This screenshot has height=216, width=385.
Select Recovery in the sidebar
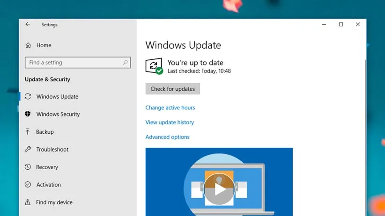click(47, 167)
